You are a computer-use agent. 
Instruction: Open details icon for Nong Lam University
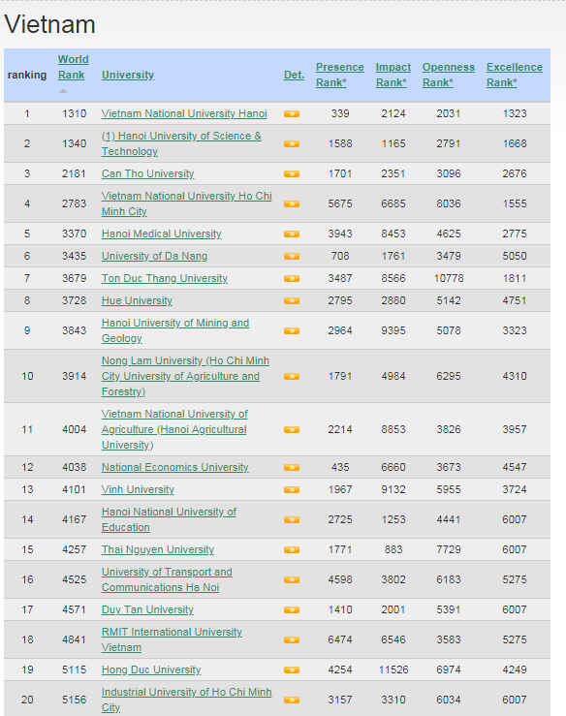(x=292, y=376)
